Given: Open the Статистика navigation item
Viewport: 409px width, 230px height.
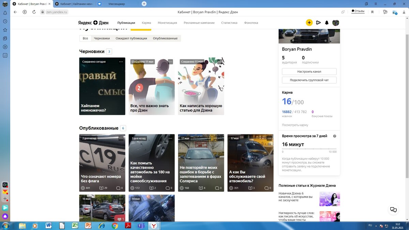Looking at the screenshot, I should 229,23.
